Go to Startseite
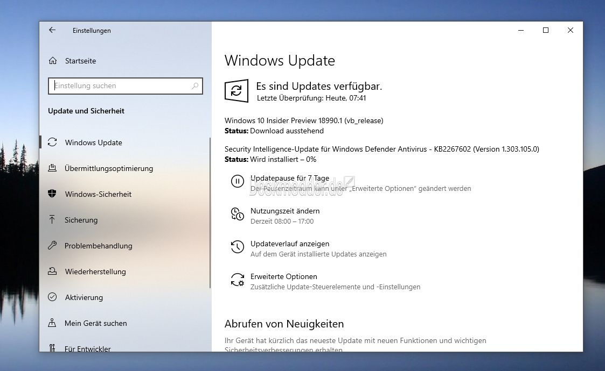 [x=80, y=61]
